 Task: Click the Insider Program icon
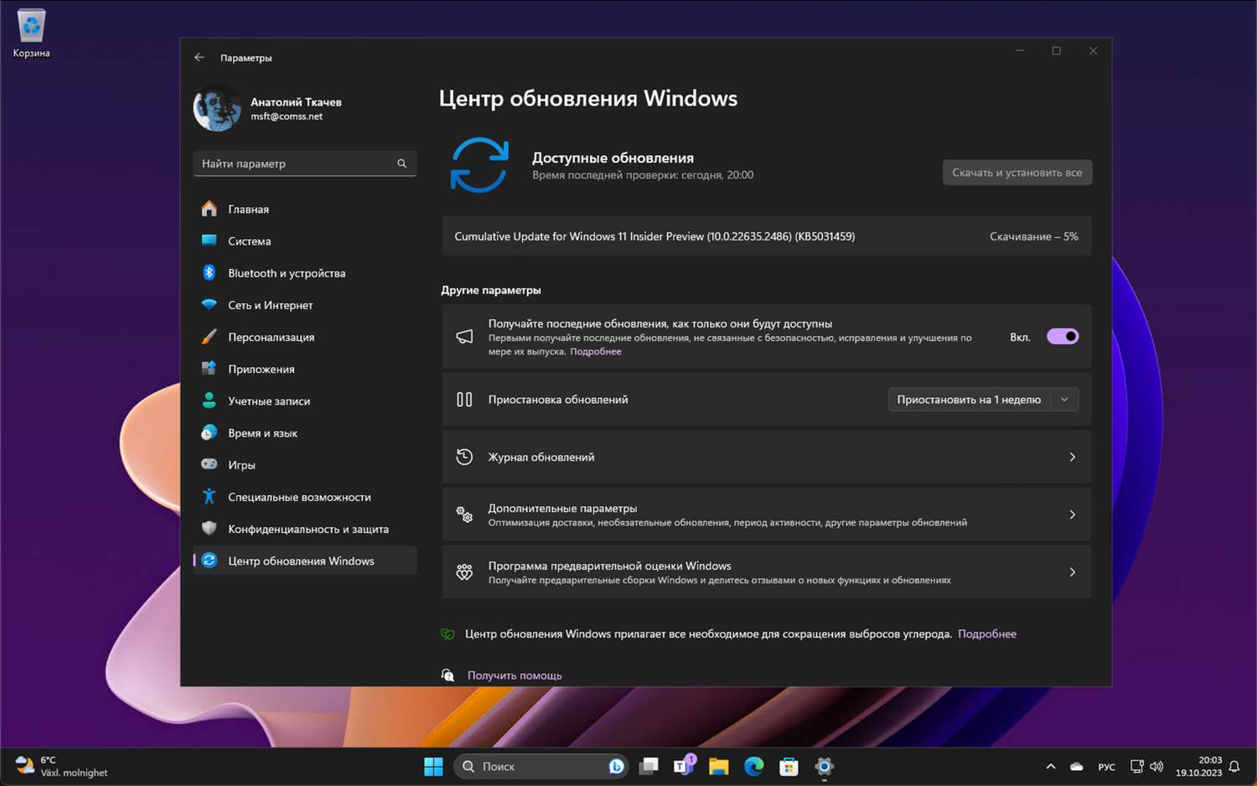point(464,572)
